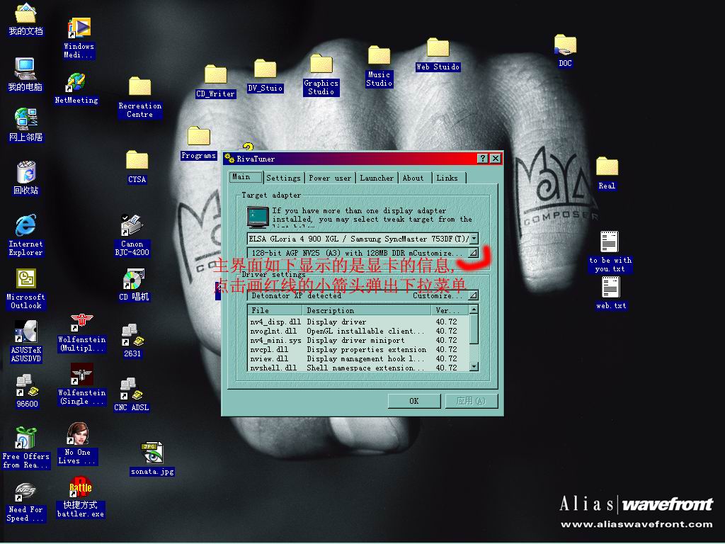Select the nvcpl.dll row
725x544 pixels.
coord(358,350)
